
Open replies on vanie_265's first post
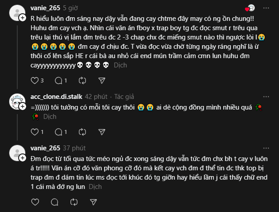coord(58,80)
